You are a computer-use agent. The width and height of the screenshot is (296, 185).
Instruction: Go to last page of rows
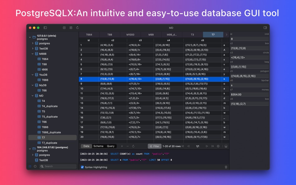coord(212,146)
